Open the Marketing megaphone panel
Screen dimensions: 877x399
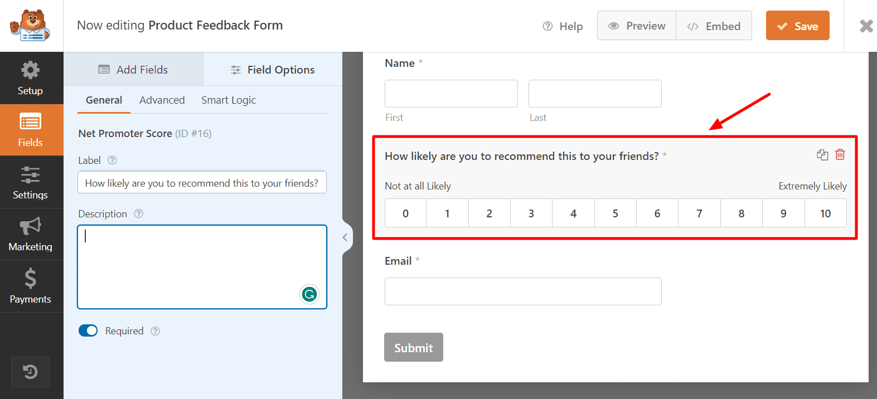[31, 234]
